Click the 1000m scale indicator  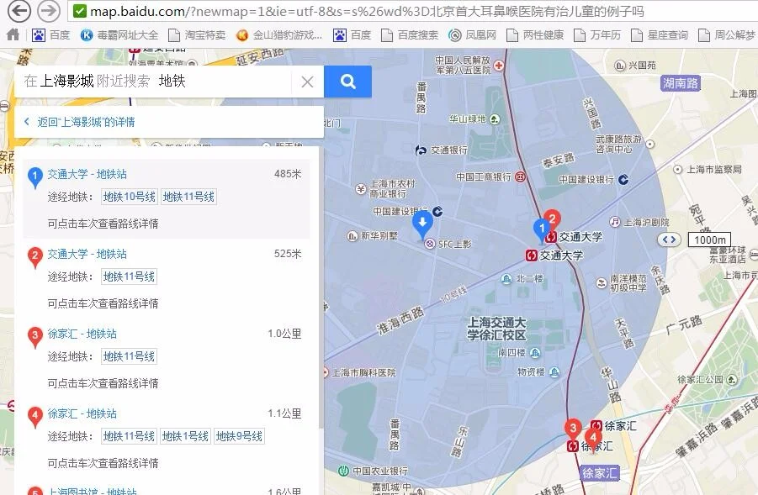[x=709, y=240]
